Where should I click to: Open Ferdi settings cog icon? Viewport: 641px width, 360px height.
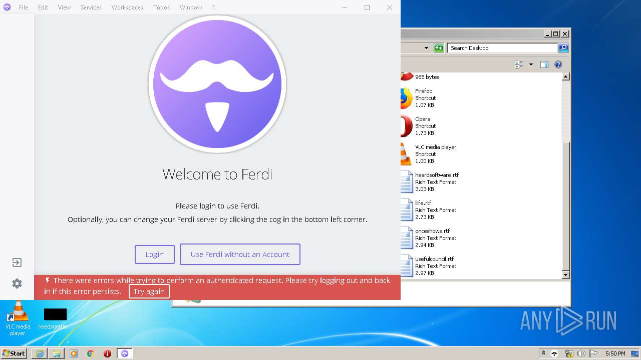(x=17, y=283)
